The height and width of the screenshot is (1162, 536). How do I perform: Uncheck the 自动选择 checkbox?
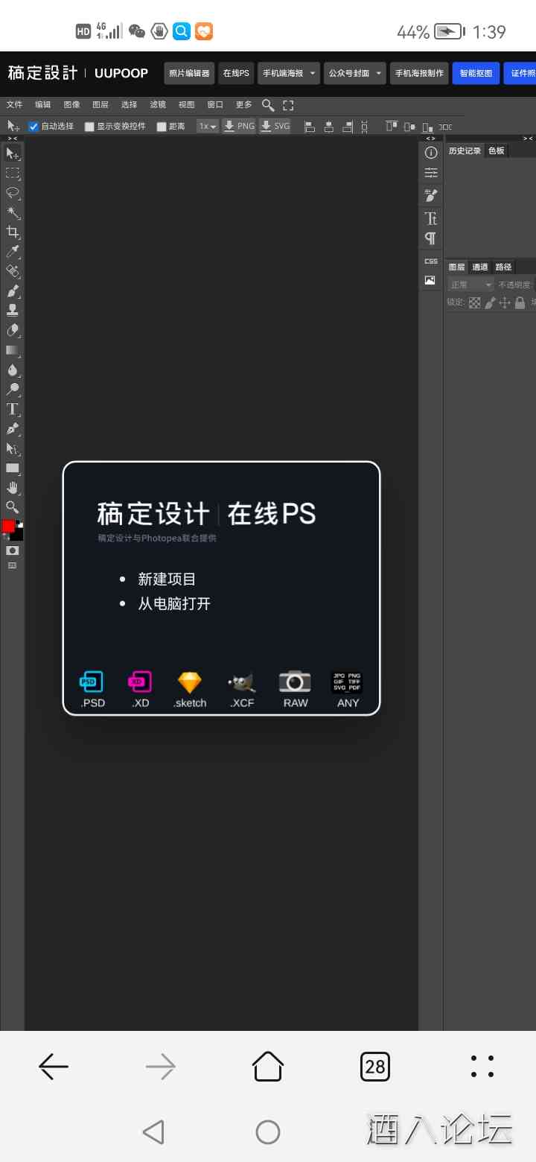coord(33,127)
